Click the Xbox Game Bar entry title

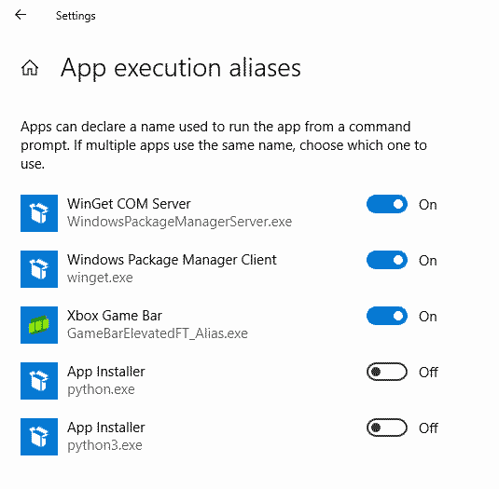click(115, 316)
